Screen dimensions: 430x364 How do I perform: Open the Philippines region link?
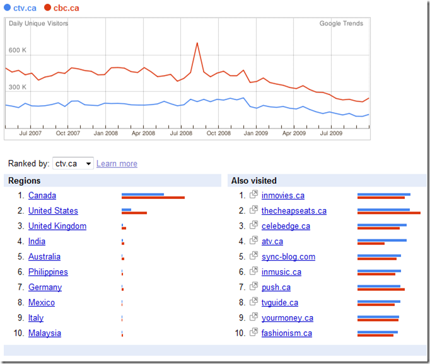[x=48, y=272]
